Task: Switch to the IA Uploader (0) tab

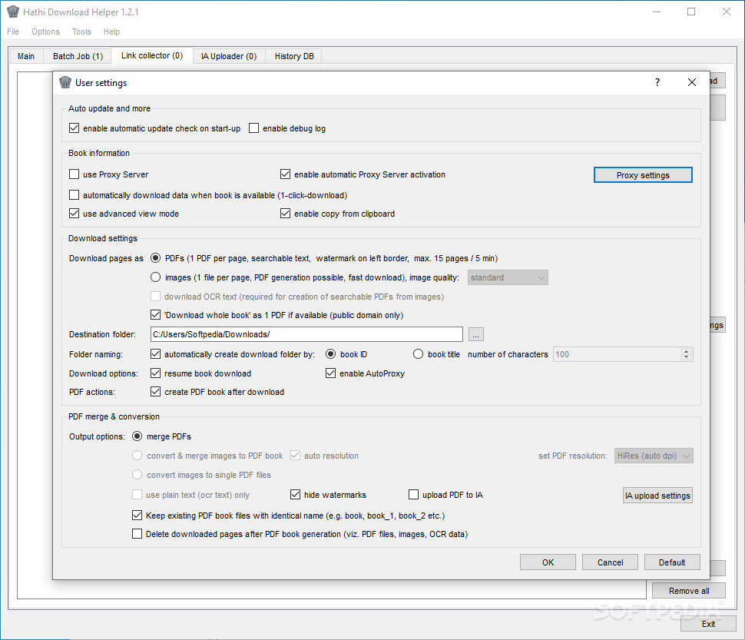Action: tap(229, 56)
